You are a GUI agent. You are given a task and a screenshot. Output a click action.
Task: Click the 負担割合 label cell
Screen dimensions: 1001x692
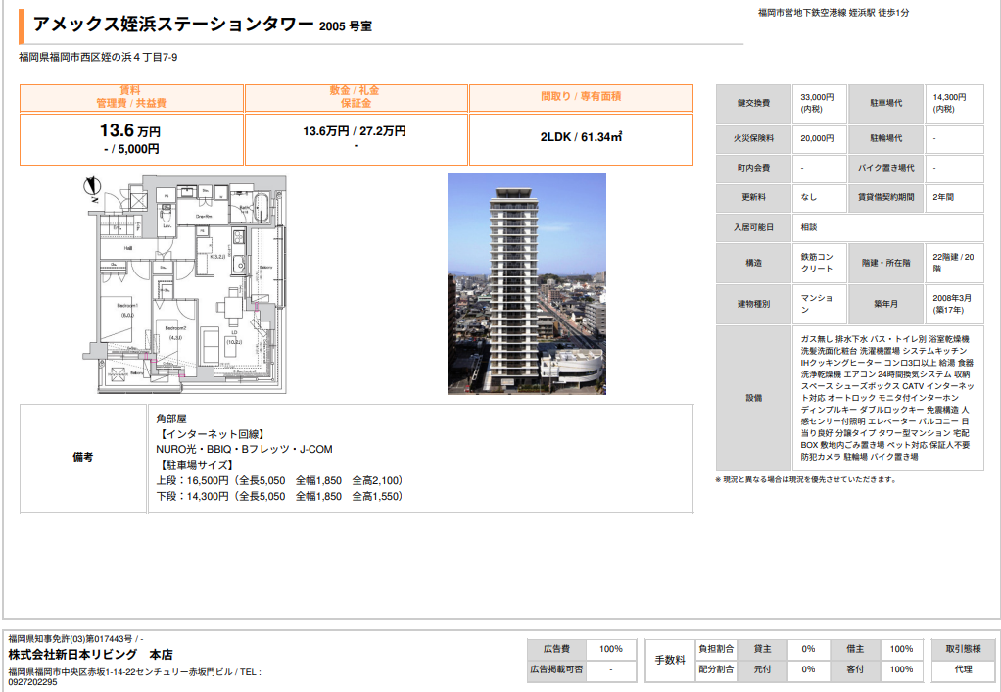pos(716,649)
